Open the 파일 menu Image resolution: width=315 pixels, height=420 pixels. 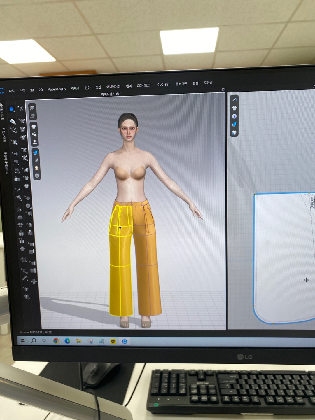12,91
